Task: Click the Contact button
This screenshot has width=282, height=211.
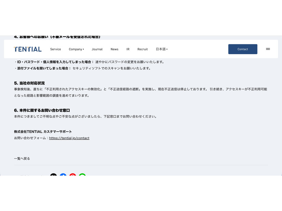Action: (x=243, y=49)
